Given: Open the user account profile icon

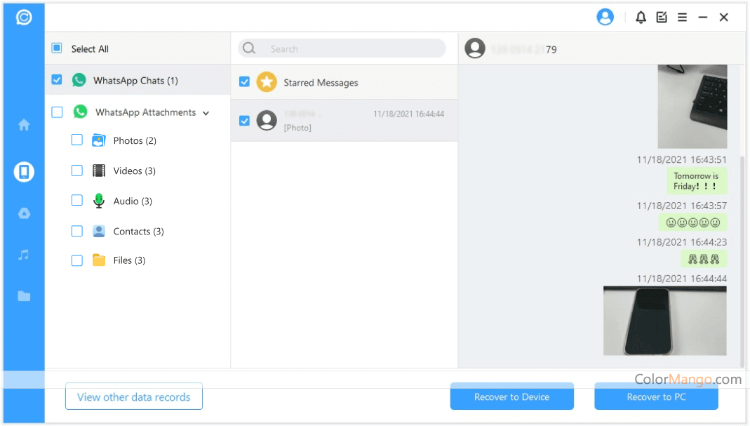Looking at the screenshot, I should click(x=605, y=18).
